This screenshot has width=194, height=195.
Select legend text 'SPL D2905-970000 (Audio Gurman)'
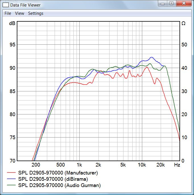click(x=59, y=185)
